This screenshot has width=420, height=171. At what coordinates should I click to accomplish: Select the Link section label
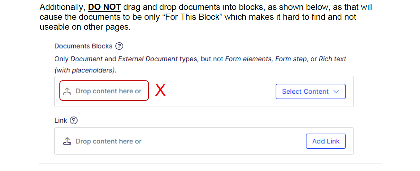tap(61, 120)
